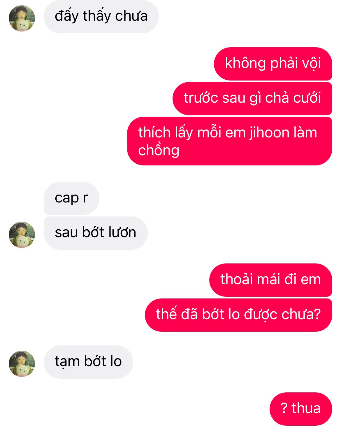Tap the word "cưới" in pink bubble
Screen dimensions: 341x428
[x=307, y=98]
